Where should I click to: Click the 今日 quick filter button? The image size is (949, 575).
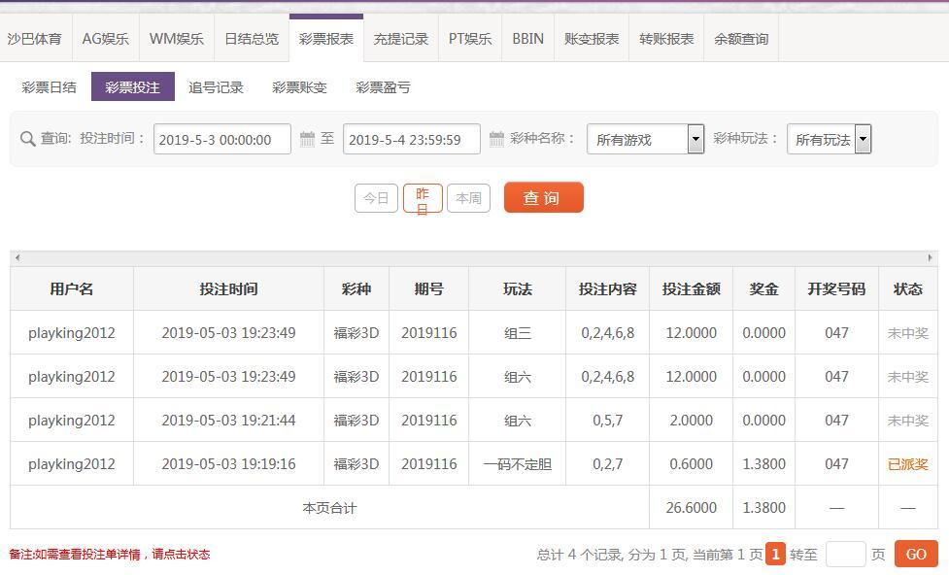pos(376,198)
